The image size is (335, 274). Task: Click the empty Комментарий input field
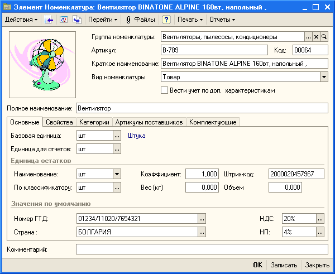point(202,249)
